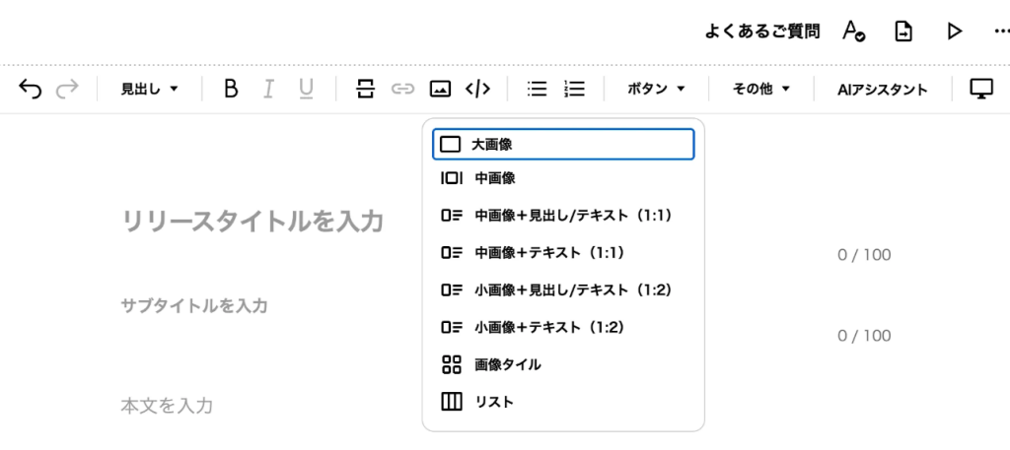Image resolution: width=1010 pixels, height=450 pixels.
Task: Undo the last edit
Action: pyautogui.click(x=30, y=89)
